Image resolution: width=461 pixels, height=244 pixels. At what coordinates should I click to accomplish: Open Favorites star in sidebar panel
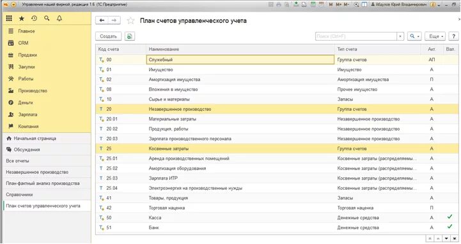[x=22, y=18]
